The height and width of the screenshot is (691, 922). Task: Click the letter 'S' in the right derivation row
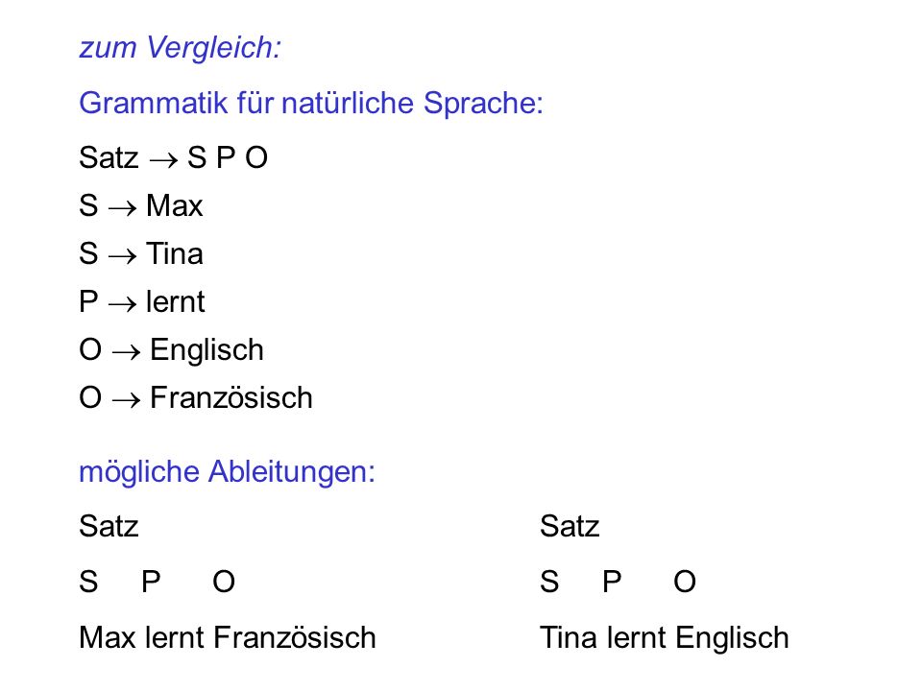click(x=549, y=582)
